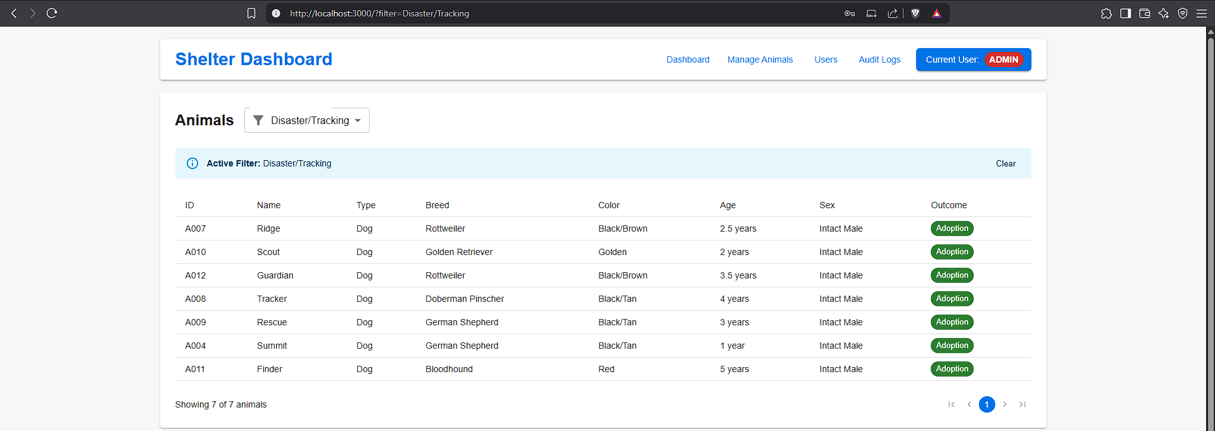Select page 1 in pagination

(x=987, y=404)
